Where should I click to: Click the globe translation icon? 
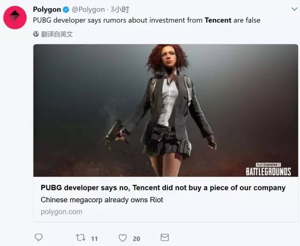pyautogui.click(x=36, y=34)
